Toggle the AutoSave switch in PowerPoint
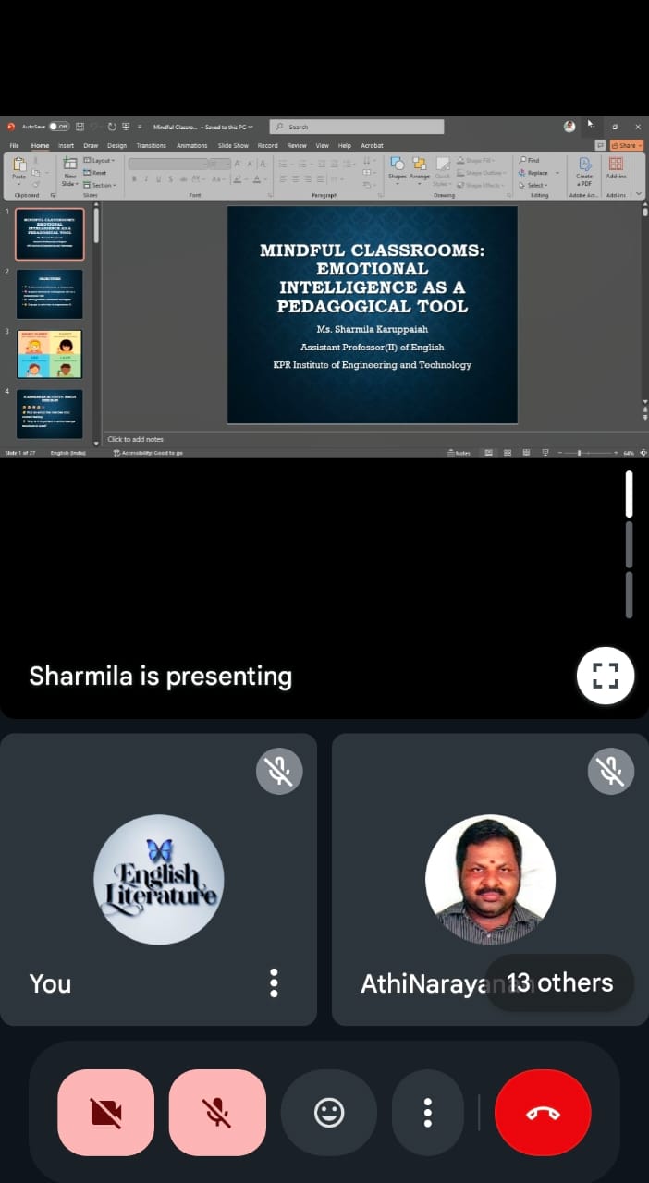This screenshot has height=1183, width=649. tap(58, 127)
